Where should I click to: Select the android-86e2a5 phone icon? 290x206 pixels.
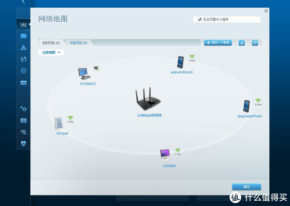[x=180, y=62]
